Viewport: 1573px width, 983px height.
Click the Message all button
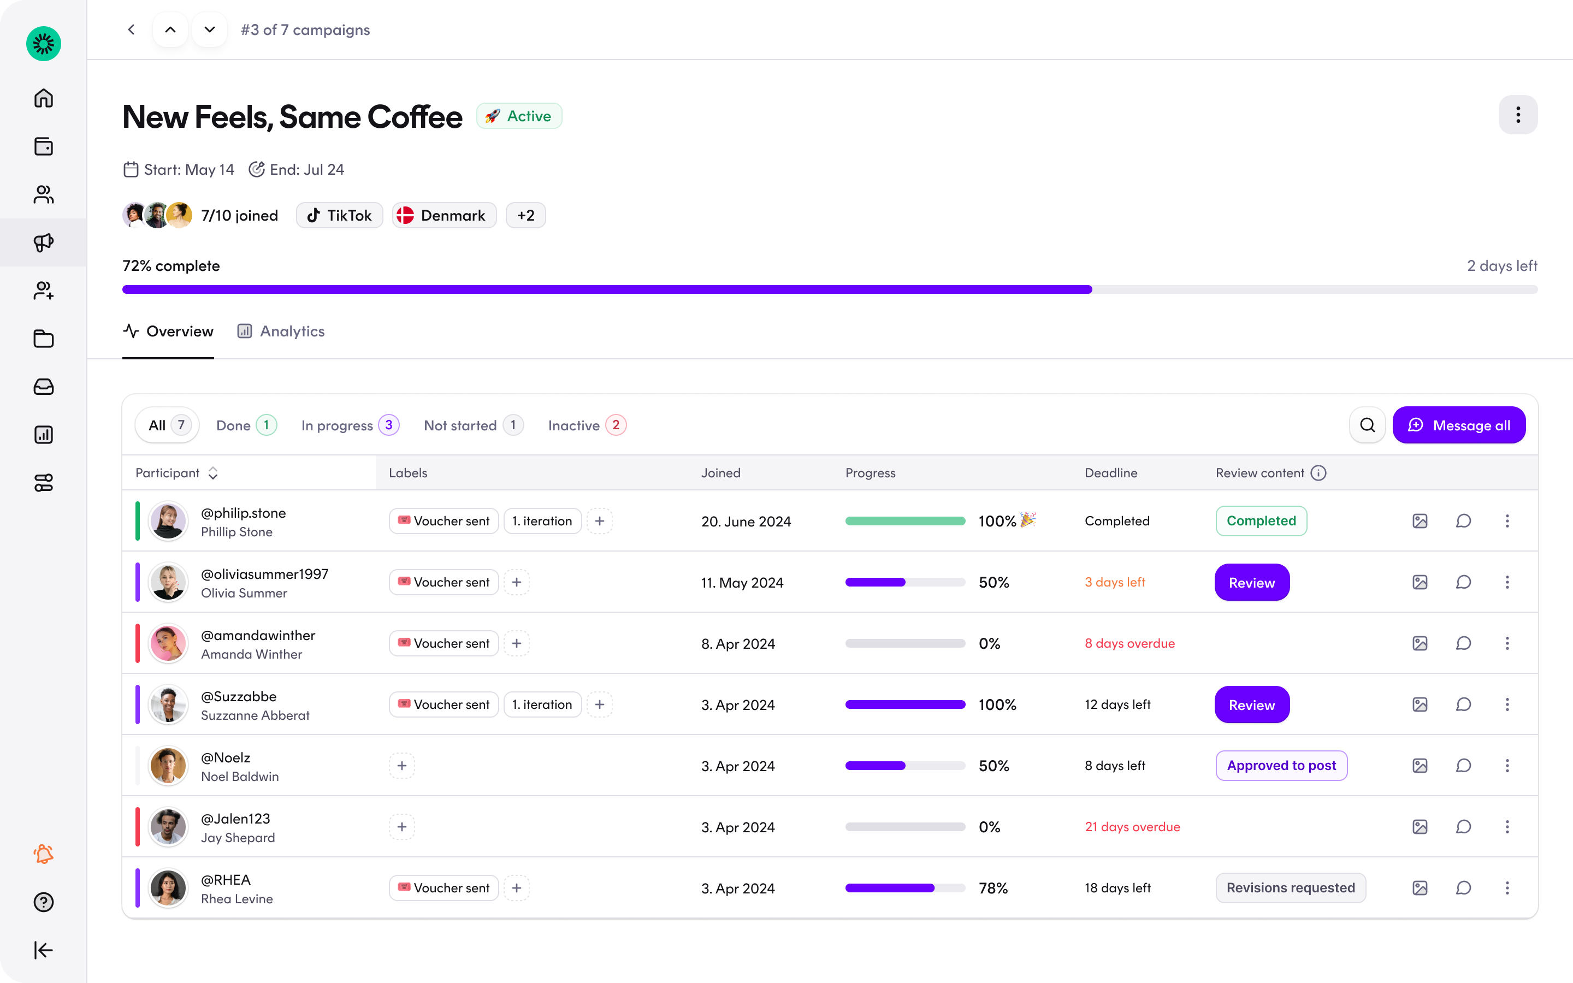pyautogui.click(x=1459, y=425)
